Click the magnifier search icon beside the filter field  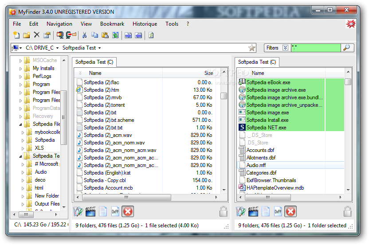(x=347, y=48)
